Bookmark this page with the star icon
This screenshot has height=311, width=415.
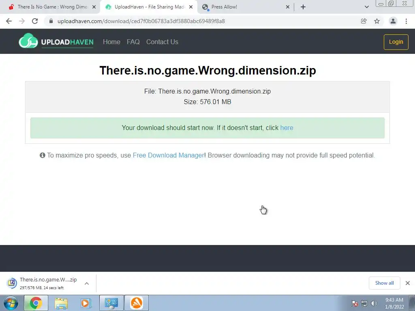[377, 21]
